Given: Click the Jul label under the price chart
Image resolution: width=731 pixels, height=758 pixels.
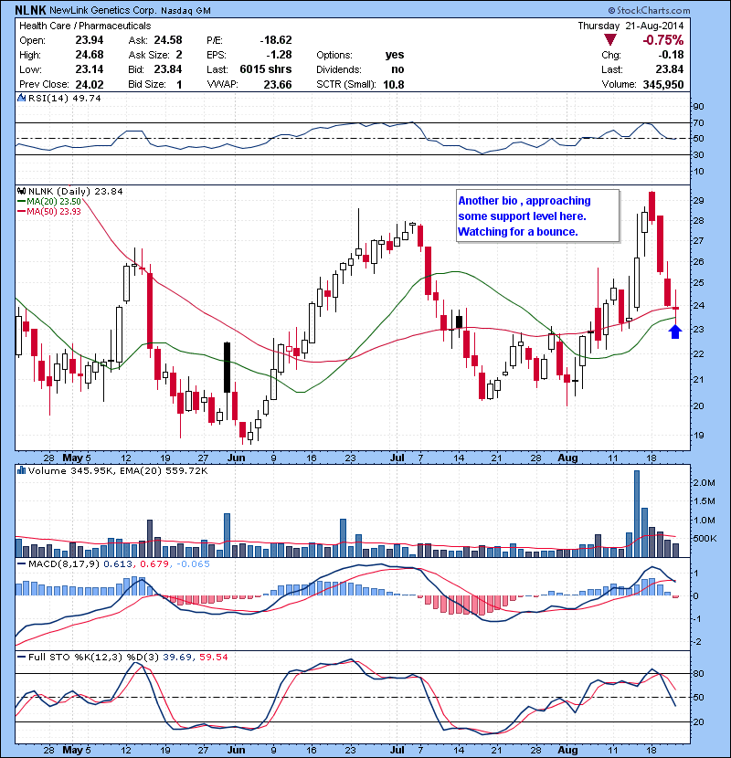Looking at the screenshot, I should point(397,458).
